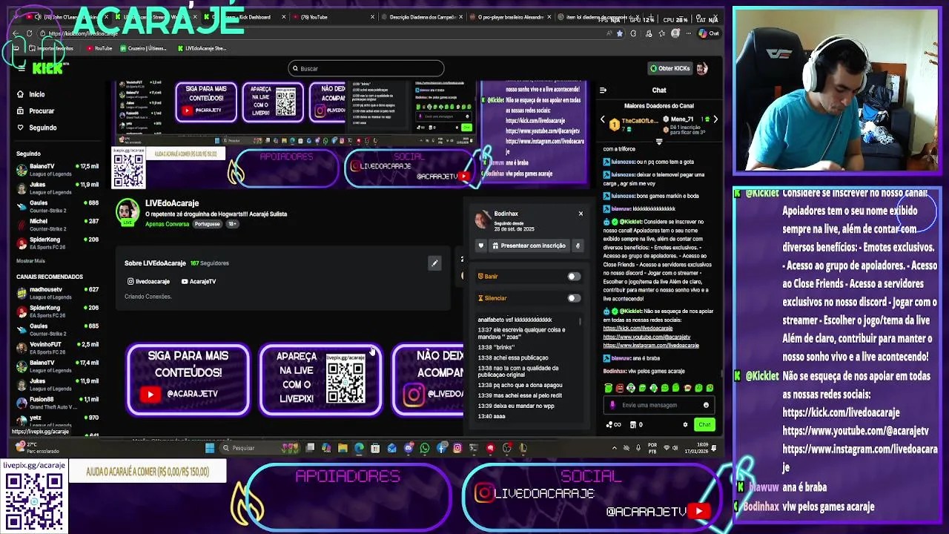Open Instagram from the taskbar
This screenshot has width=949, height=534.
(457, 448)
